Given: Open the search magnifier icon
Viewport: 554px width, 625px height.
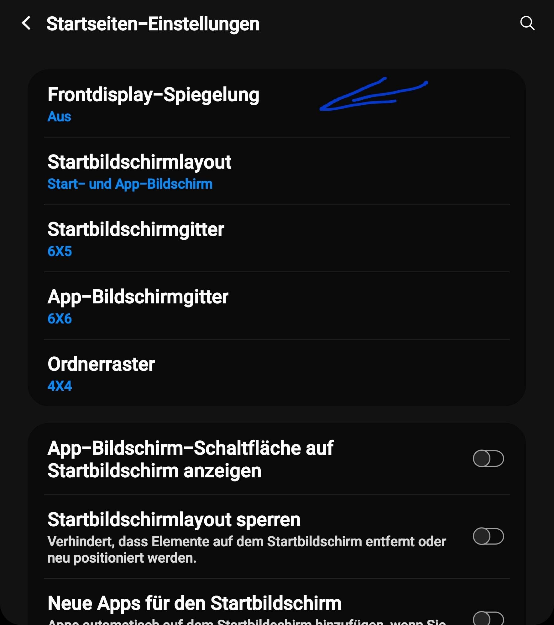Looking at the screenshot, I should tap(527, 23).
